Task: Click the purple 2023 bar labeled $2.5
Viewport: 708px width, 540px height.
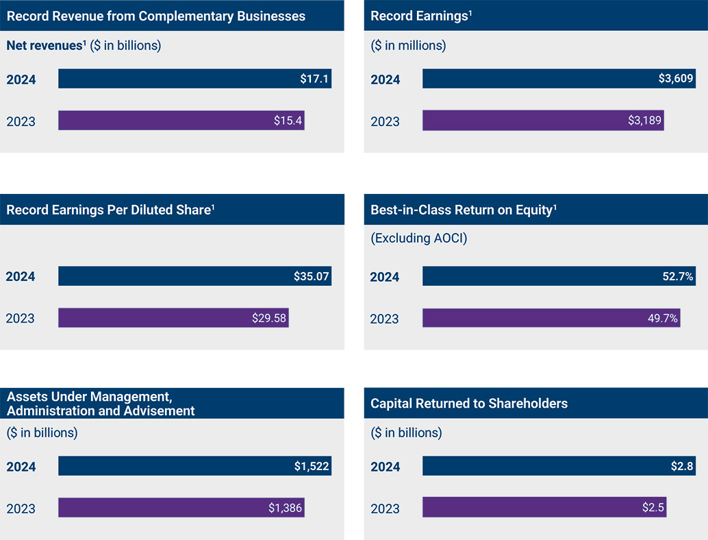Action: coord(544,508)
